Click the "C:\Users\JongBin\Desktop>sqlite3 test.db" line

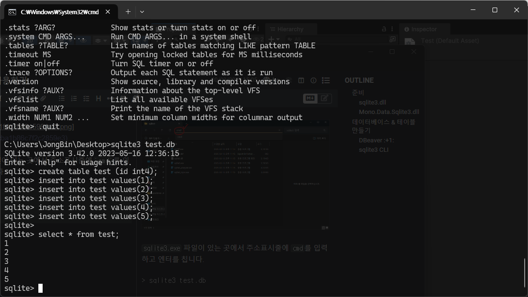click(x=89, y=145)
